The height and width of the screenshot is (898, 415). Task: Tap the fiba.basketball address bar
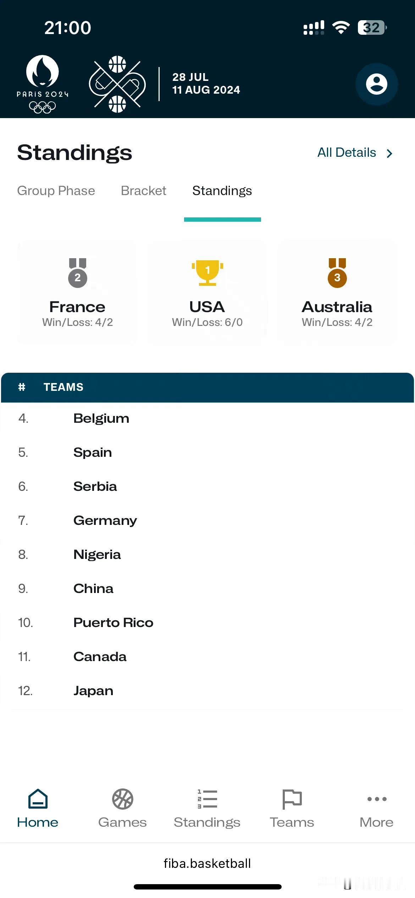pos(207,863)
